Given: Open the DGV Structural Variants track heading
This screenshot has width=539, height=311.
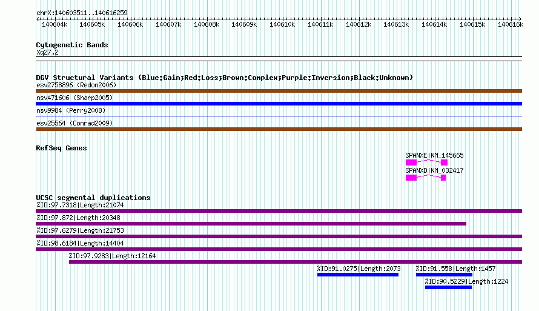Looking at the screenshot, I should (225, 78).
